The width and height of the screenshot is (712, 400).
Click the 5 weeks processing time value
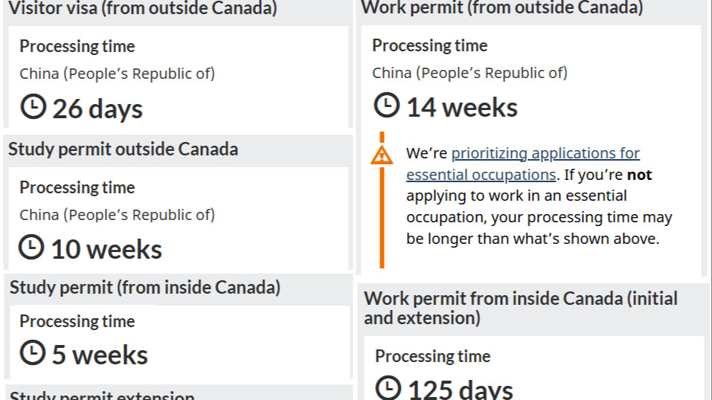100,355
